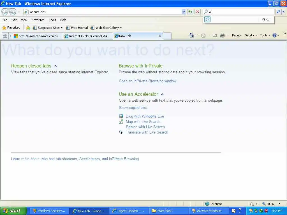Click the red security shield tray icon
The height and width of the screenshot is (215, 287).
pyautogui.click(x=266, y=211)
